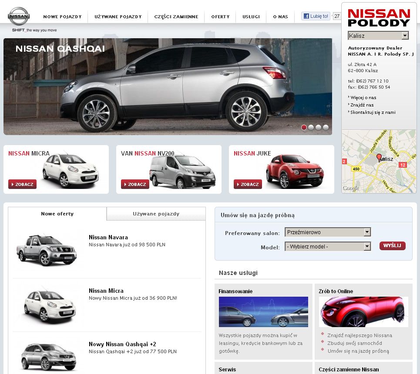This screenshot has height=374, width=420.
Task: Click the Nissan Qashqai banner image
Action: click(x=168, y=86)
